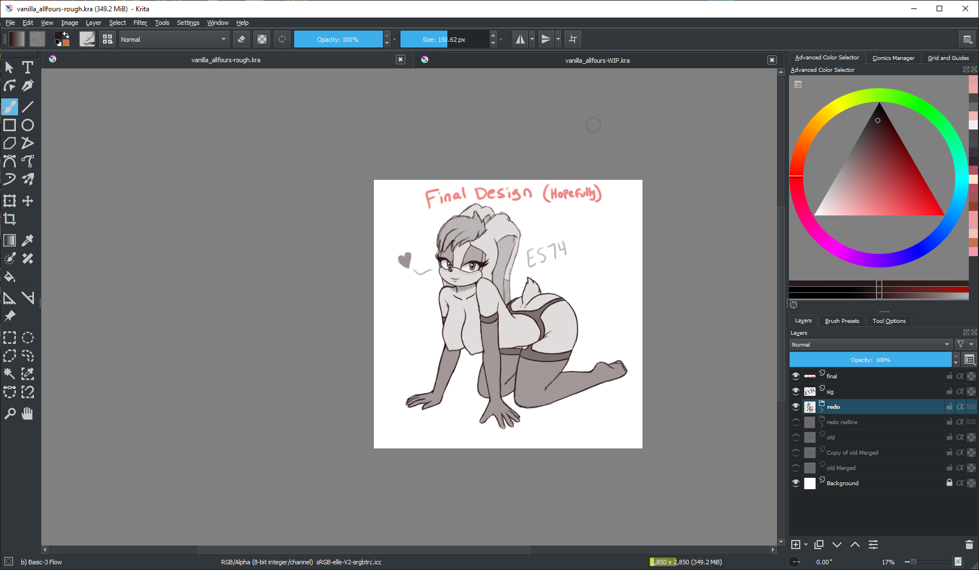Image resolution: width=979 pixels, height=570 pixels.
Task: Show the redo redline layer
Action: tap(796, 422)
